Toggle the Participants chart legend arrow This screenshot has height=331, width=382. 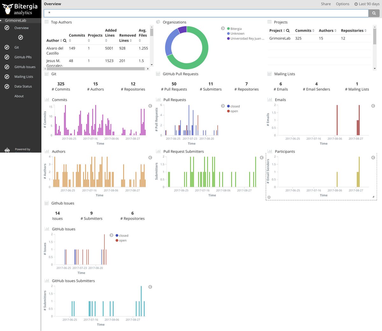point(373,158)
